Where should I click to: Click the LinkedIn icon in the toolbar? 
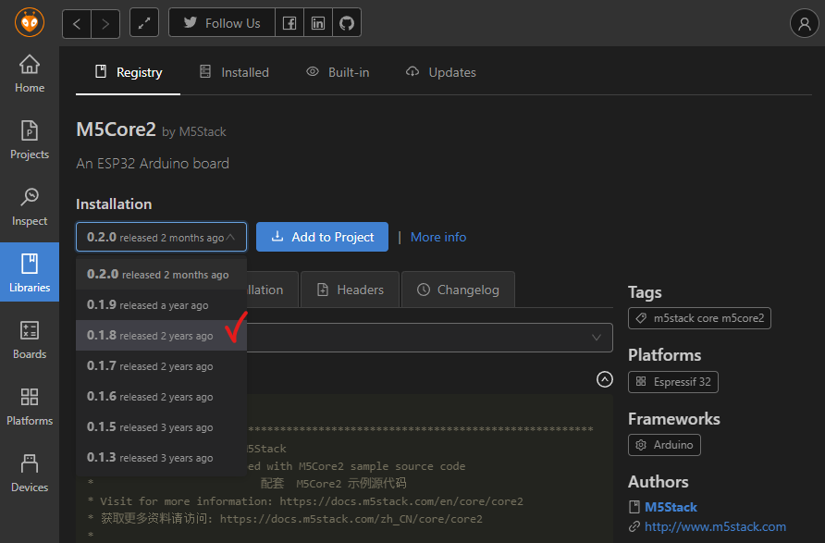[x=317, y=22]
